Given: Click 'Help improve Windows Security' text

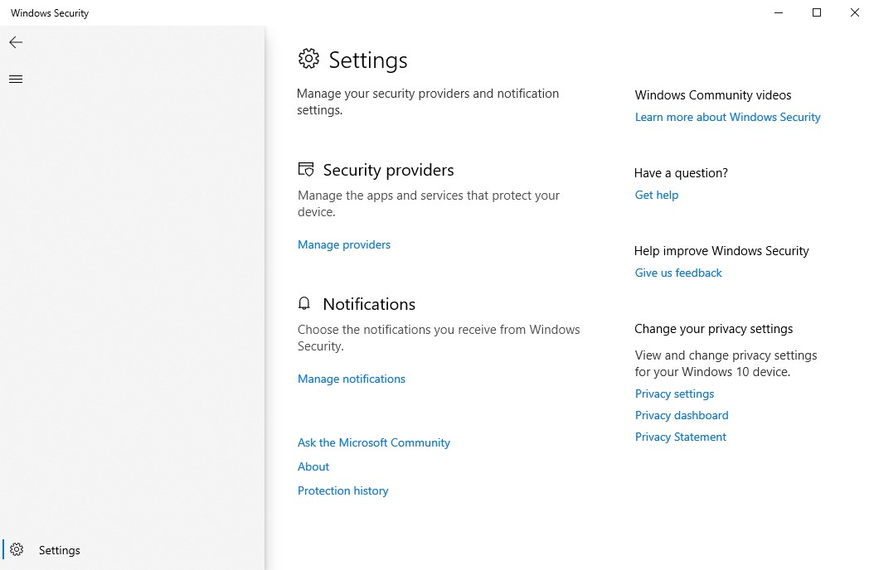Looking at the screenshot, I should click(x=721, y=251).
